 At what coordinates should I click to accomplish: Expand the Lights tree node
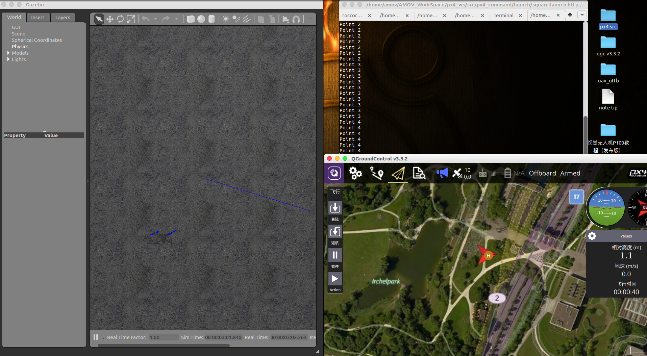coord(8,59)
